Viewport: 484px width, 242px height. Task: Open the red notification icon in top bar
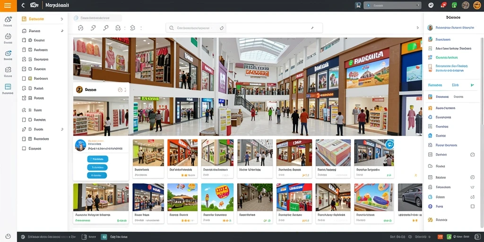(443, 5)
